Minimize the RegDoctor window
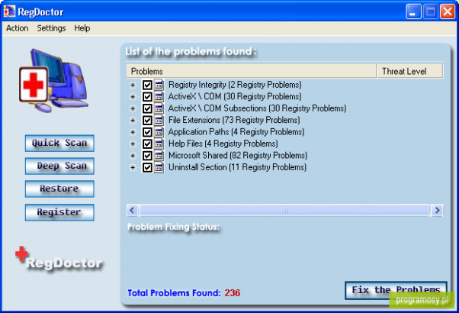The image size is (459, 313). pos(413,11)
